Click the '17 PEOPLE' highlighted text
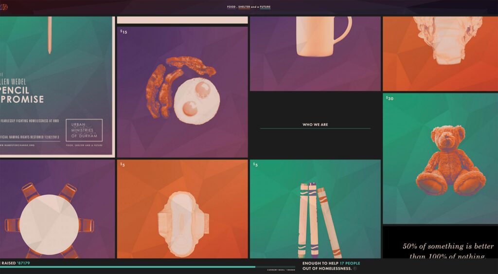Image resolution: width=498 pixels, height=274 pixels. 350,263
